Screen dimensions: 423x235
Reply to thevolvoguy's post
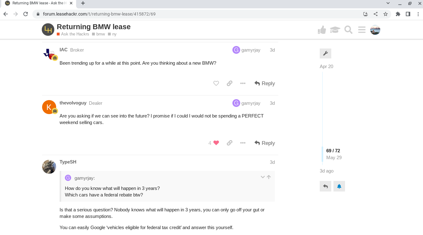[x=265, y=143]
